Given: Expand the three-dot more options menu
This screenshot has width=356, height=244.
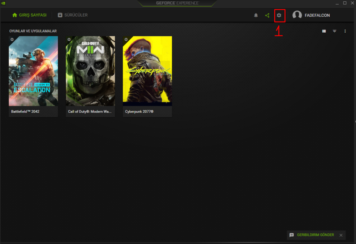Looking at the screenshot, I should [x=345, y=31].
